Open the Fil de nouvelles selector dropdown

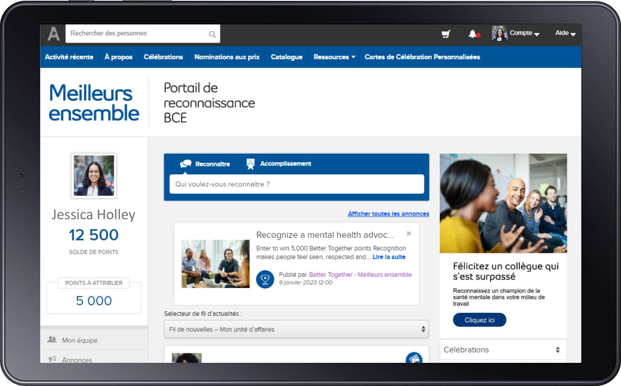coord(297,329)
